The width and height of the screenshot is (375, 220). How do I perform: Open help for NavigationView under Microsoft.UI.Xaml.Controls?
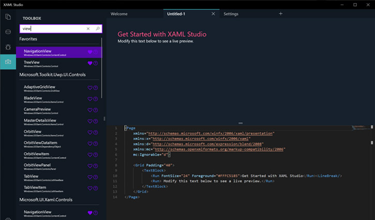coord(95,213)
